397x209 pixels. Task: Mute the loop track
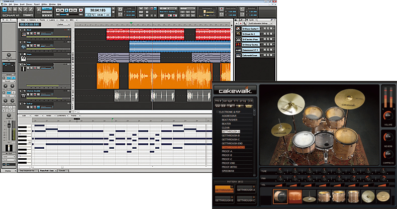coord(28,46)
